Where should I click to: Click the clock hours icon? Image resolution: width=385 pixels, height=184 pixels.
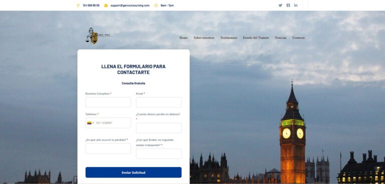156,5
